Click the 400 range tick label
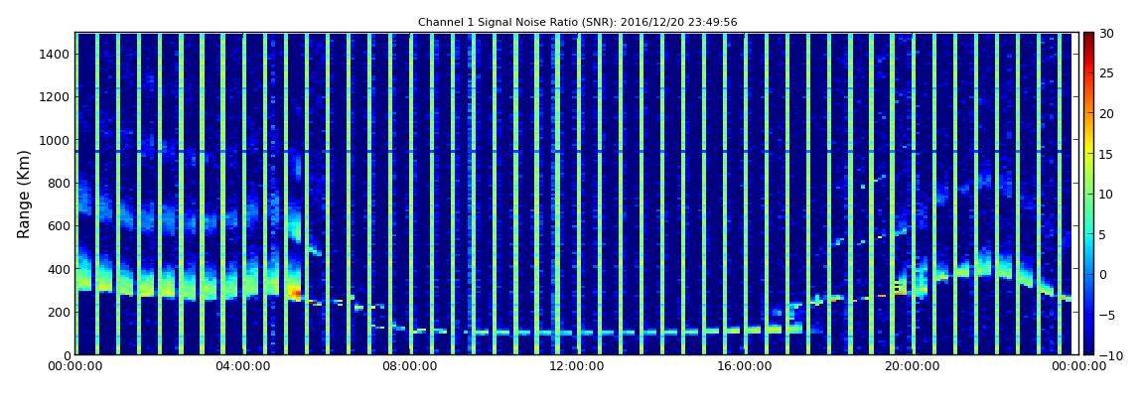The image size is (1142, 404). pos(59,269)
